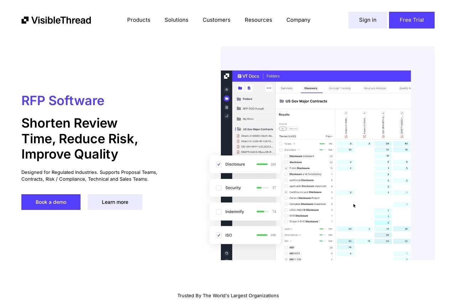Click the Sign in button
The image size is (456, 304).
(x=368, y=20)
